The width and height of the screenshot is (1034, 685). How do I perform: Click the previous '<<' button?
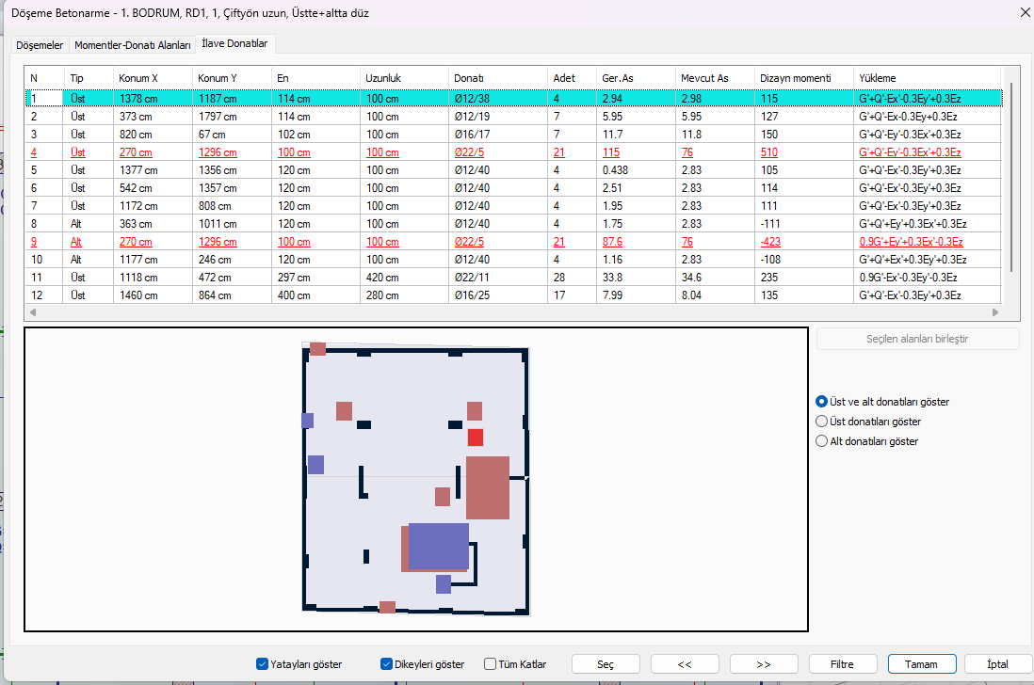pyautogui.click(x=685, y=664)
